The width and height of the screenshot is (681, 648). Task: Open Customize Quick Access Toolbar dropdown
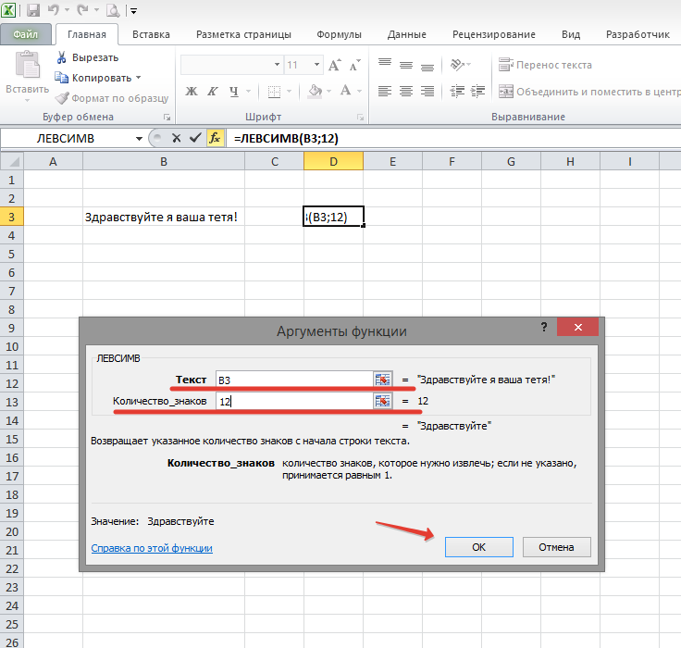coord(134,11)
